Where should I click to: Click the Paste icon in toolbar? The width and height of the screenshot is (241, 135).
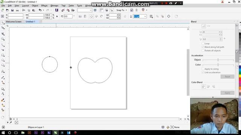34,10
